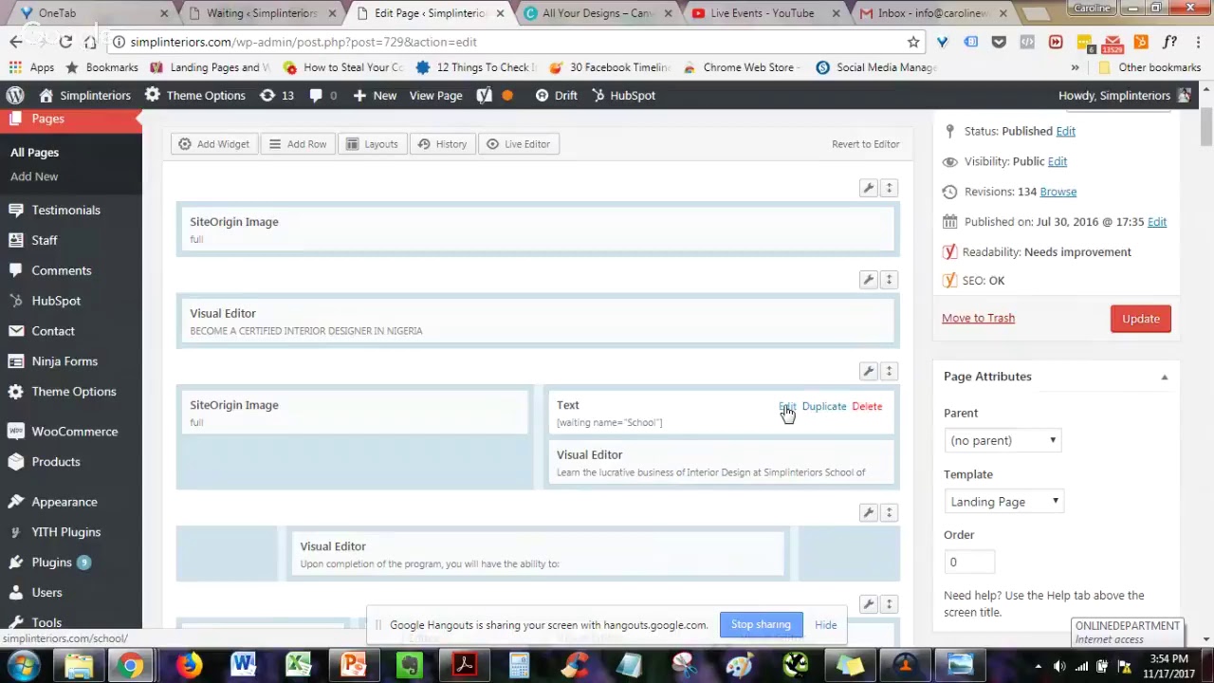The image size is (1214, 683).
Task: Click Howdy, Simplinteriors account menu
Action: pos(1124,95)
